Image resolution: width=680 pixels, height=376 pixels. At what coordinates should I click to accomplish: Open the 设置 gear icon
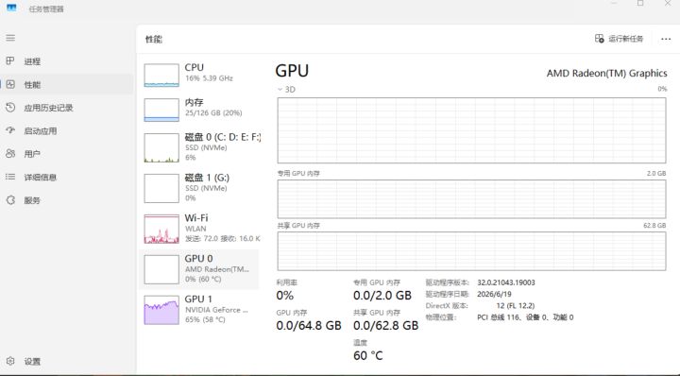tap(10, 361)
